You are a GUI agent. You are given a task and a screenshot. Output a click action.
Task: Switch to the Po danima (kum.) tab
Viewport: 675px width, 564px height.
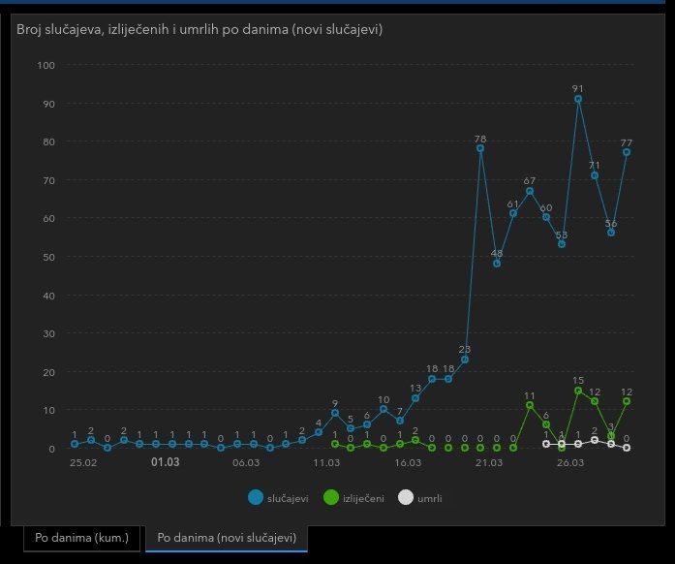(x=81, y=537)
